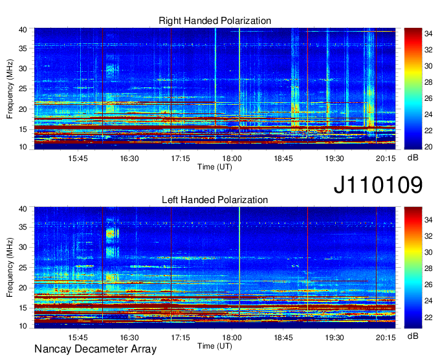Click Time (UT) label under Left Handed plot

(215, 346)
